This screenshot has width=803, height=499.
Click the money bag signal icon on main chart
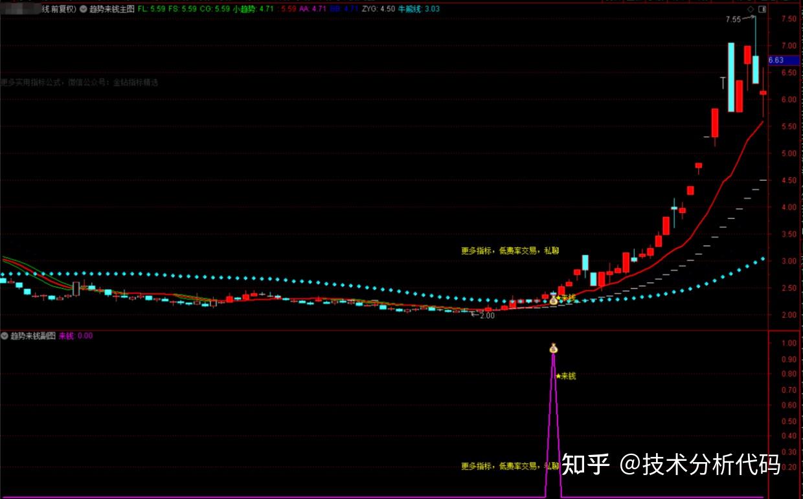click(554, 300)
